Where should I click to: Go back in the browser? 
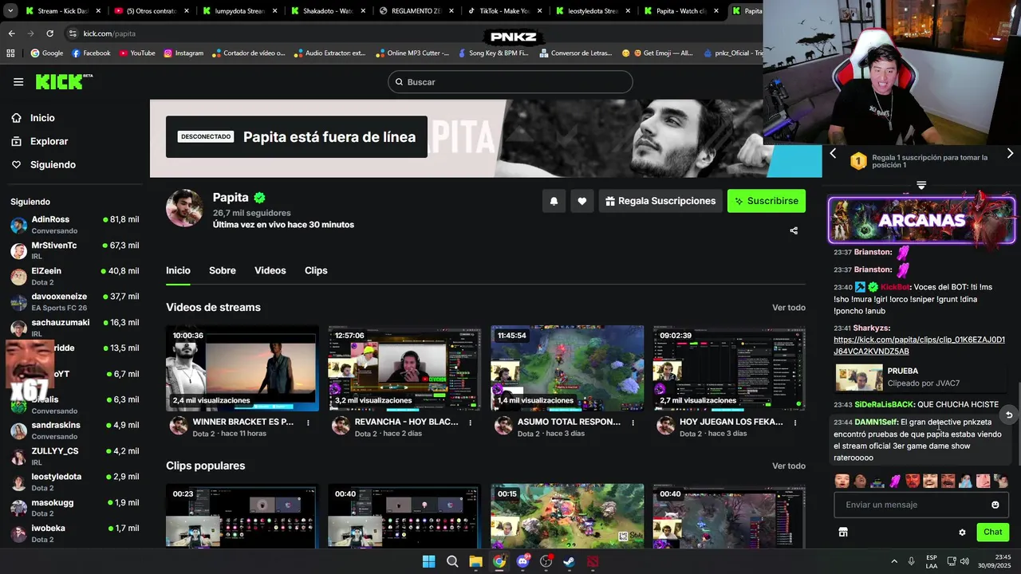[11, 33]
